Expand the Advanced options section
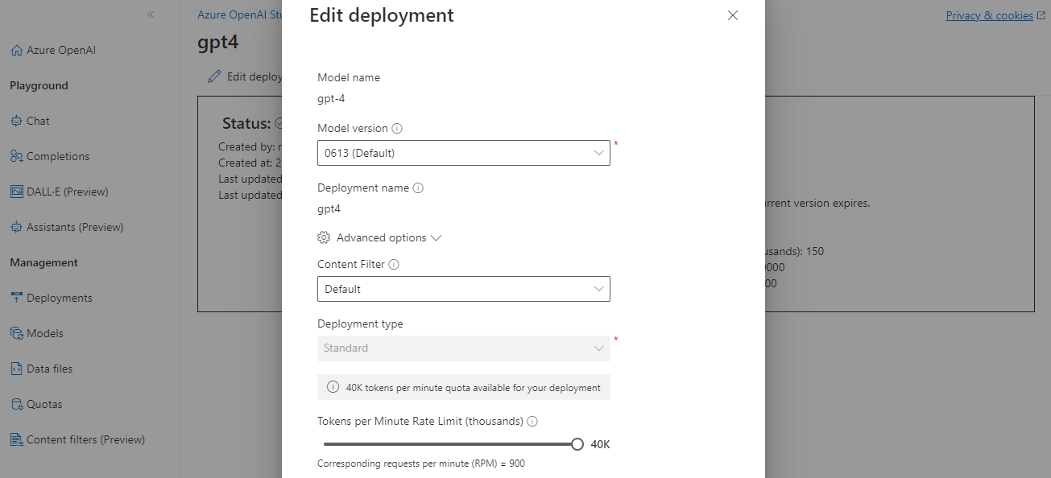This screenshot has width=1051, height=478. pyautogui.click(x=379, y=237)
